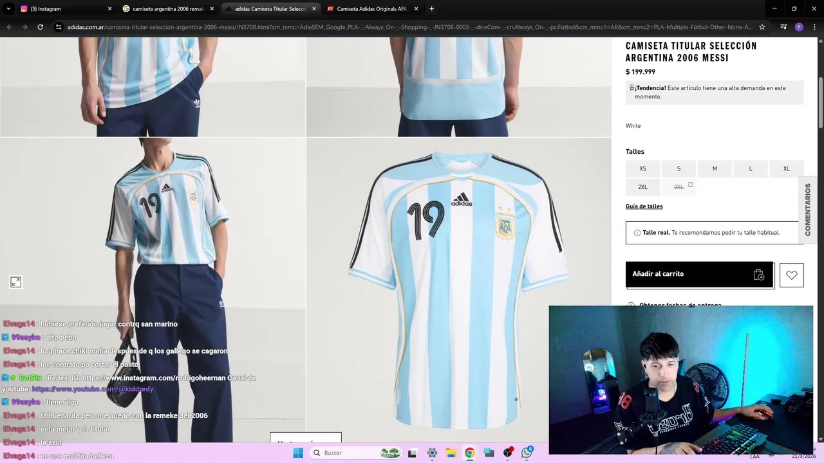Viewport: 824px width, 463px height.
Task: Reload the adidas page
Action: pos(40,27)
